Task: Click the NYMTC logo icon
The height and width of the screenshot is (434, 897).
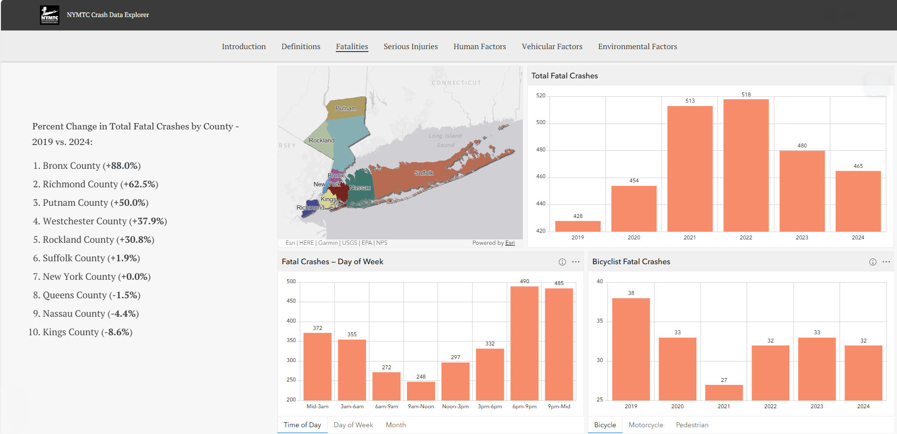Action: pos(50,15)
